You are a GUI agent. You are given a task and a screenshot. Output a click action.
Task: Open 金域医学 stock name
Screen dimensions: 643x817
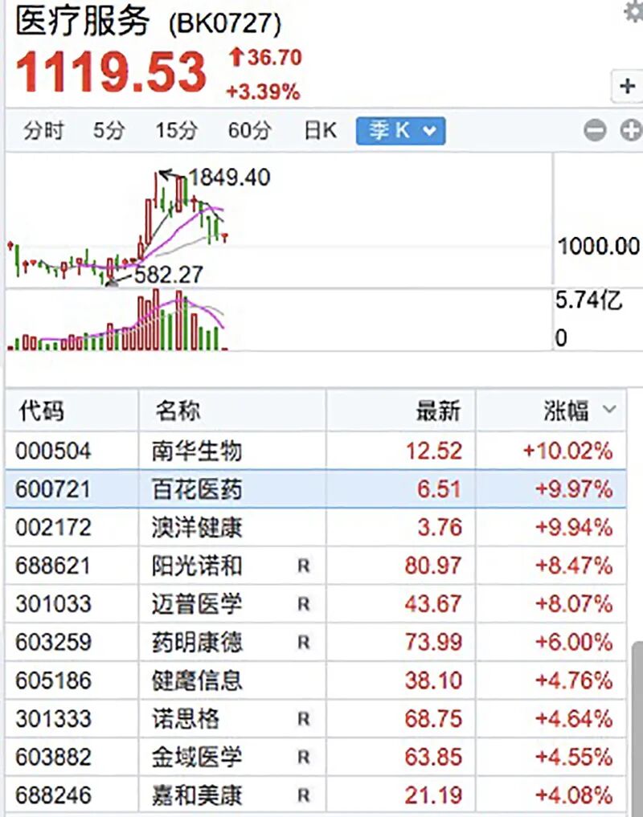[x=197, y=757]
